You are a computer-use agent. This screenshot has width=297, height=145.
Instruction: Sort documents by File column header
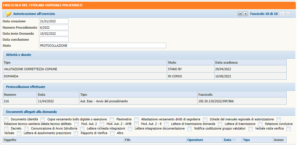(155, 140)
